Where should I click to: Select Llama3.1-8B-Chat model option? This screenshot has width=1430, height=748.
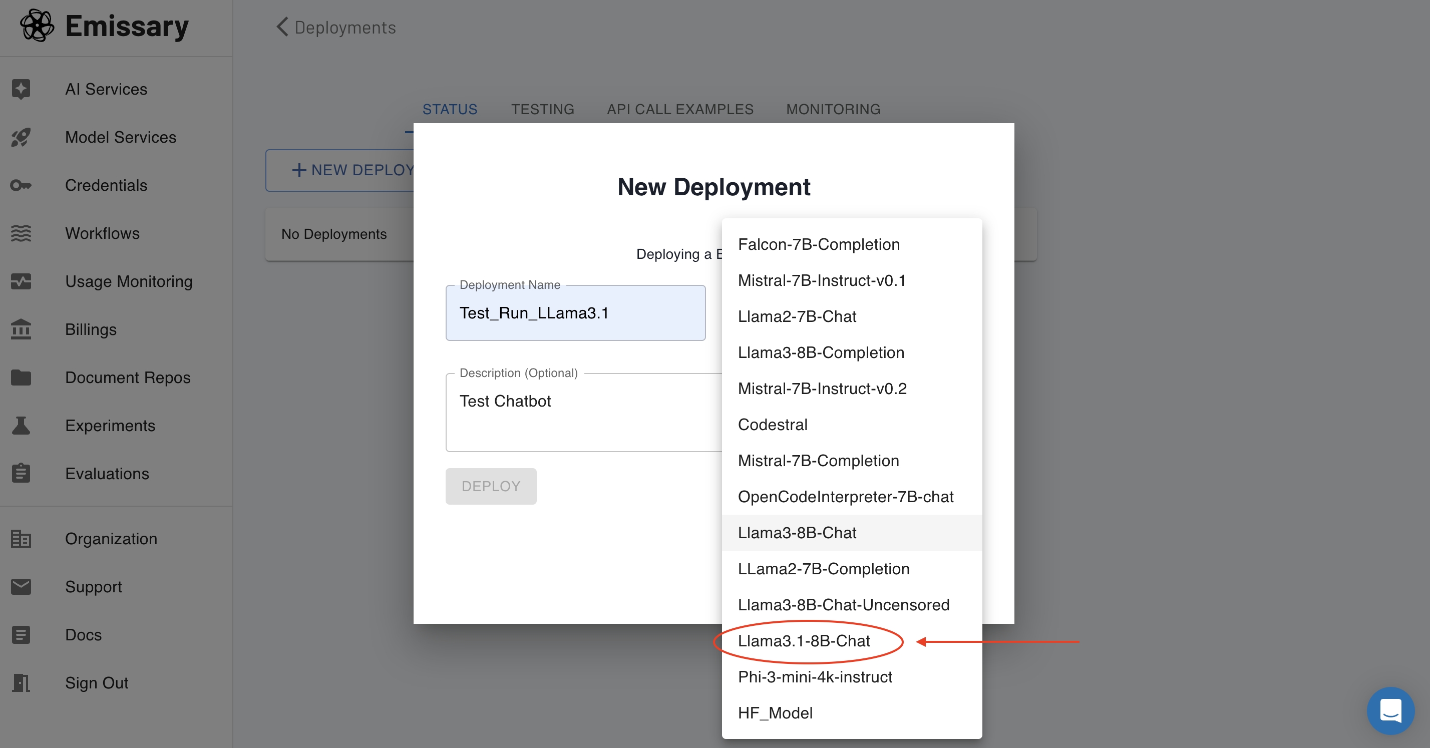point(852,641)
